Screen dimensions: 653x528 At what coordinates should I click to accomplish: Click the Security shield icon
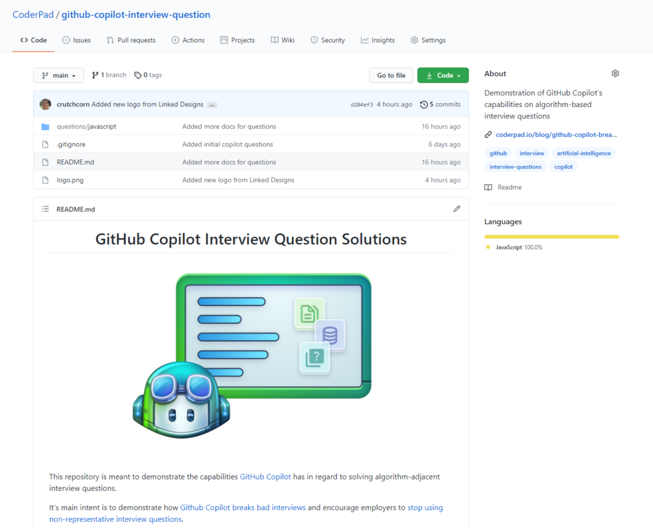click(314, 40)
